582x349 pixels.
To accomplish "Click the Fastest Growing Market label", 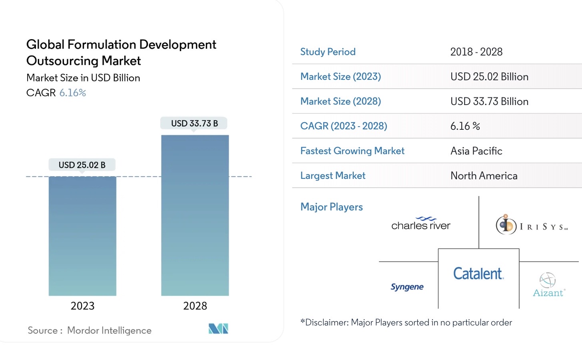I will click(x=352, y=151).
